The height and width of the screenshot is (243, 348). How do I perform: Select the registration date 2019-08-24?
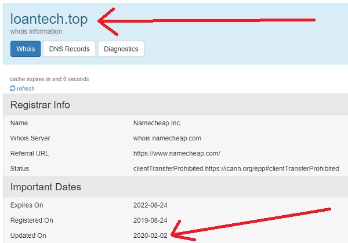[150, 220]
